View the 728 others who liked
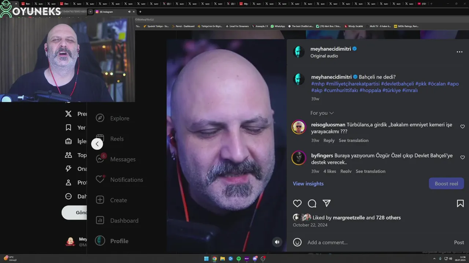Screen dimensions: 469x263 coord(388,217)
